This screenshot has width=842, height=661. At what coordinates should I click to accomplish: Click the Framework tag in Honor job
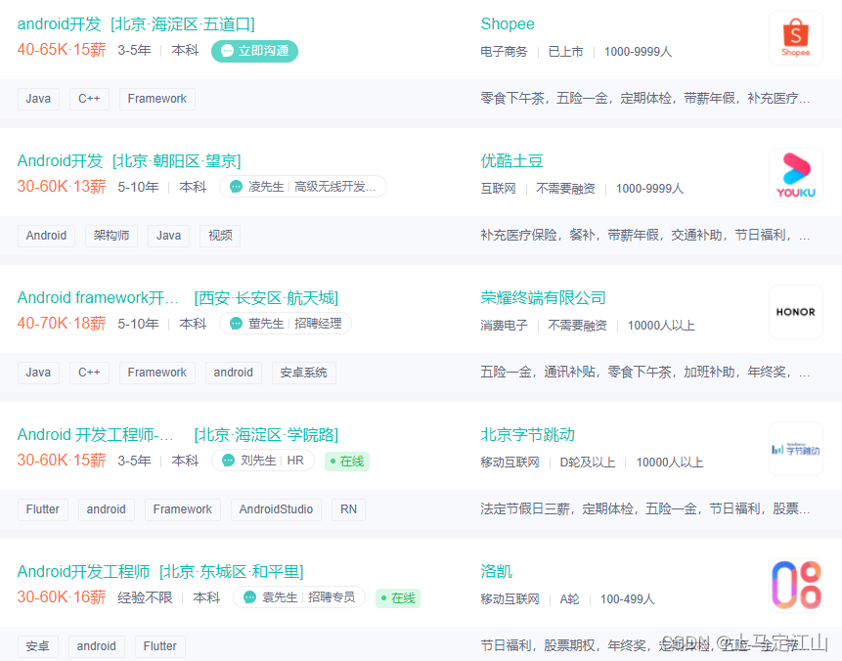coord(156,373)
